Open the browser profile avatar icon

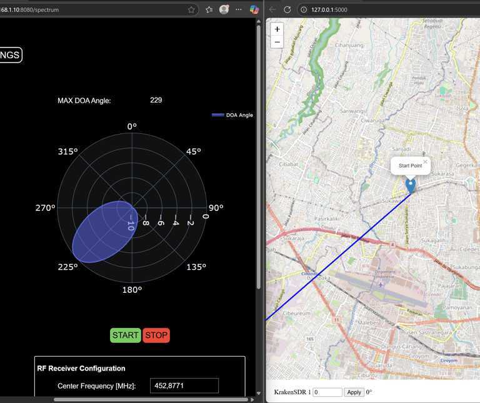tap(224, 9)
